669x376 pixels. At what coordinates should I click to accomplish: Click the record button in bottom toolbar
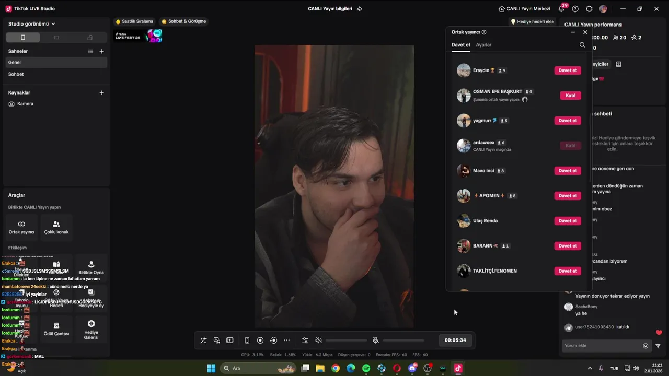260,340
